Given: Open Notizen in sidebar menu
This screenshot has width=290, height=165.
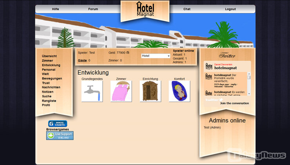Looking at the screenshot, I should point(47,92).
